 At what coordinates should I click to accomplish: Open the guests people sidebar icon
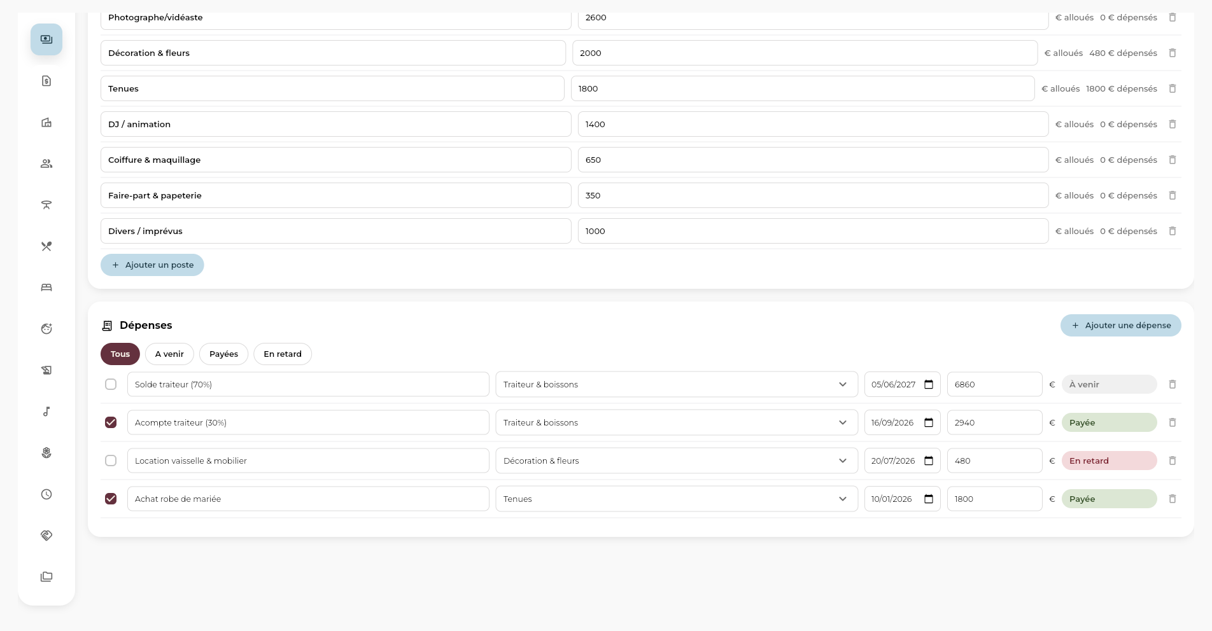click(46, 163)
